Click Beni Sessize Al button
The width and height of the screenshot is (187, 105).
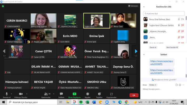[172, 47]
